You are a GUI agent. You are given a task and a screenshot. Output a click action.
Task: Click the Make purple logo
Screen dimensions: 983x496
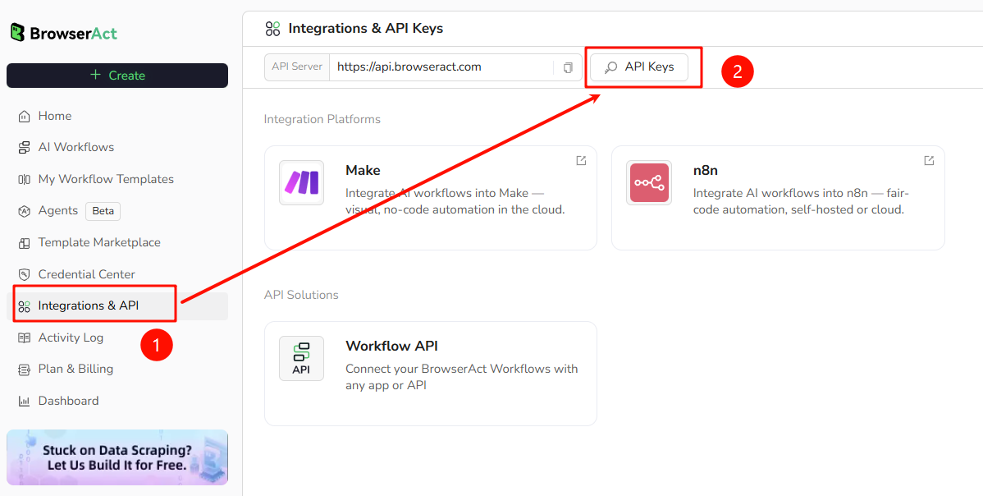301,182
